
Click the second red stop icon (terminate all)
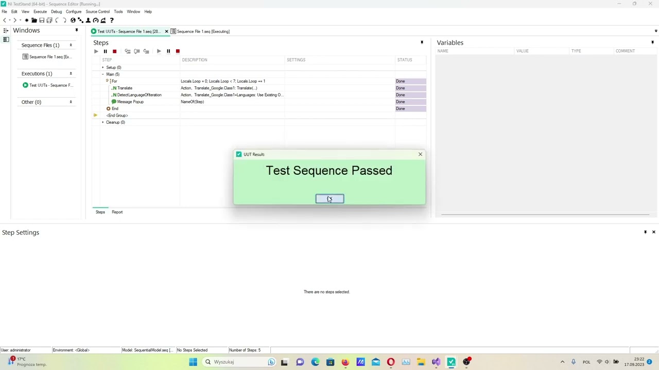coord(178,51)
